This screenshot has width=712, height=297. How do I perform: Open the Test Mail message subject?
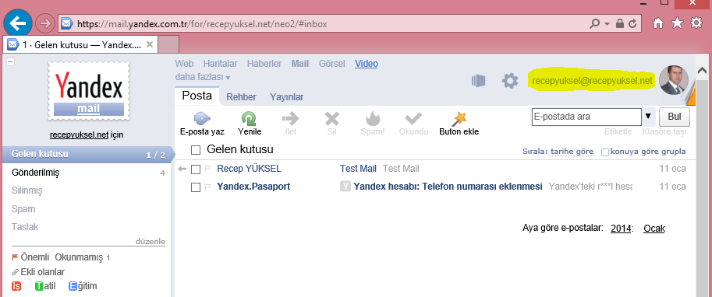358,169
